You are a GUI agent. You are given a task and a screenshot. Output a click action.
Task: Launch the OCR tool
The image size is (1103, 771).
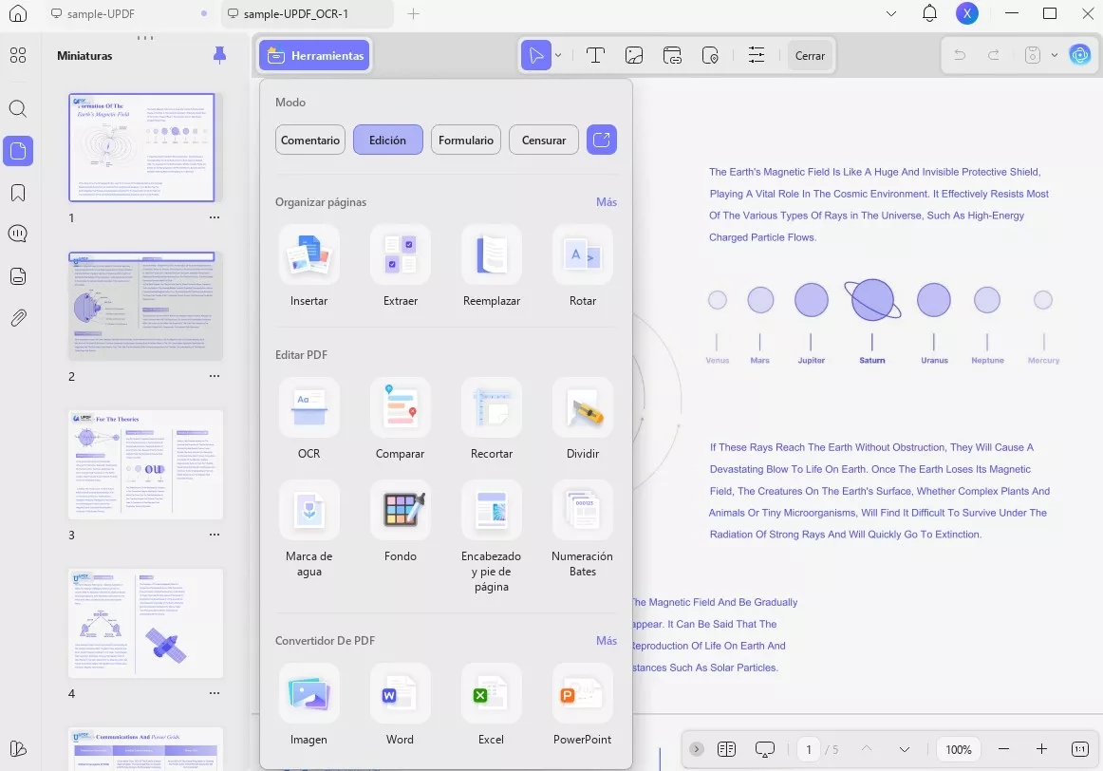point(308,408)
